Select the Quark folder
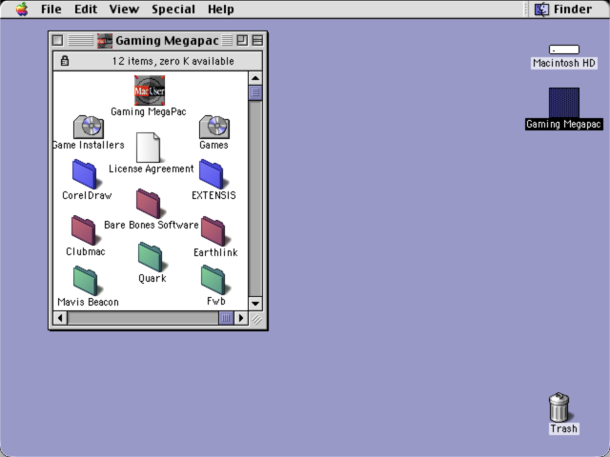The height and width of the screenshot is (457, 610). (151, 257)
